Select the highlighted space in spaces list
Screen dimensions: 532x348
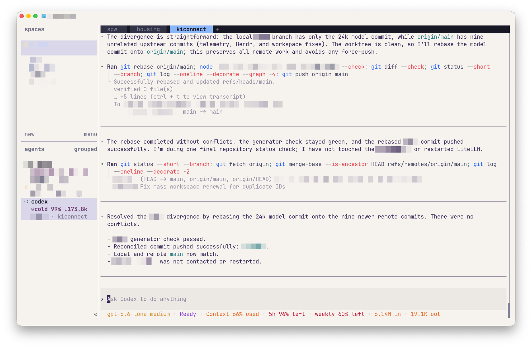(x=59, y=48)
